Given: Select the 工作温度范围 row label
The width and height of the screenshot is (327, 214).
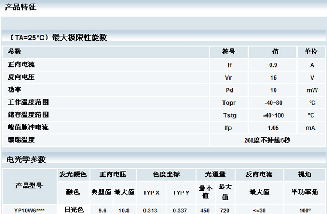Looking at the screenshot, I should (28, 102).
